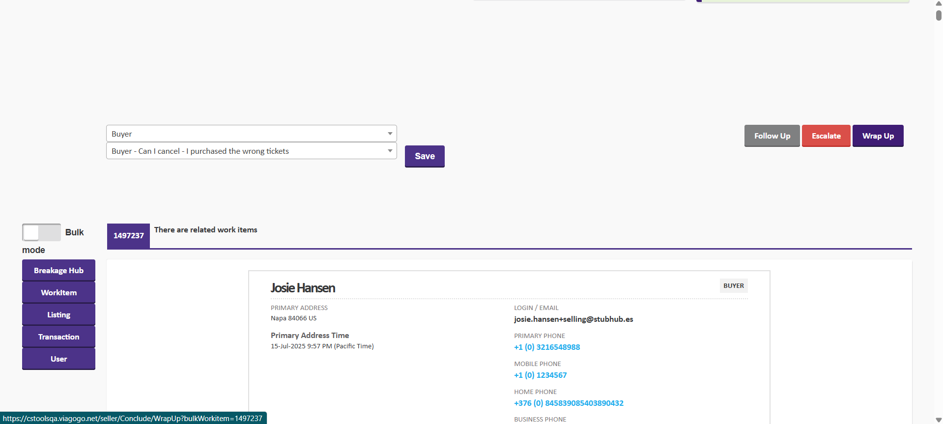943x424 pixels.
Task: Click the scrollbar down arrow
Action: (938, 420)
